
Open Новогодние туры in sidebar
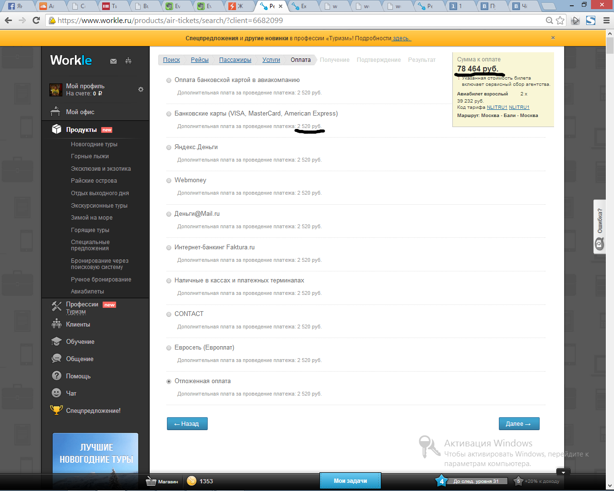[x=94, y=144]
